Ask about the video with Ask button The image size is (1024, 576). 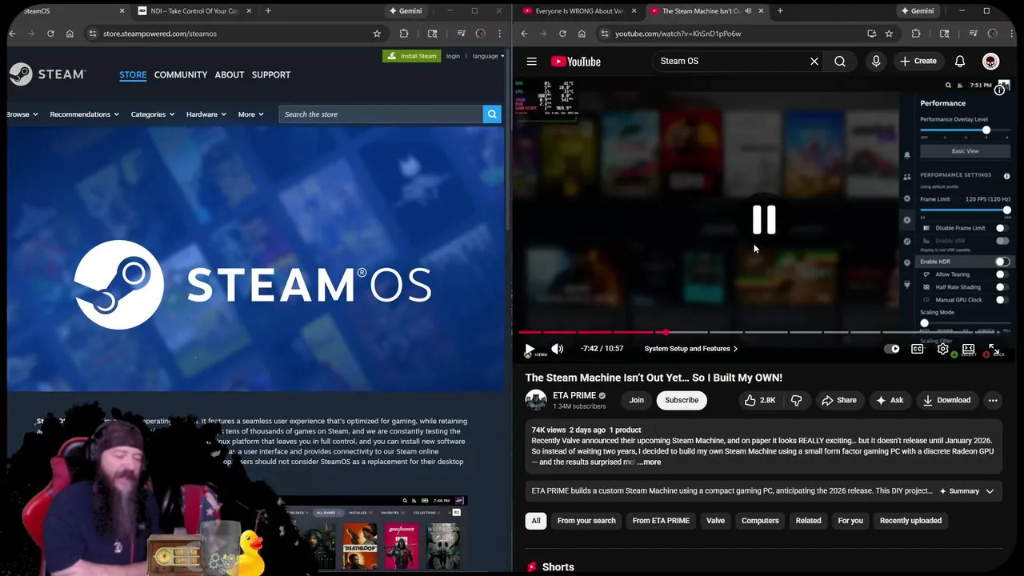tap(890, 400)
